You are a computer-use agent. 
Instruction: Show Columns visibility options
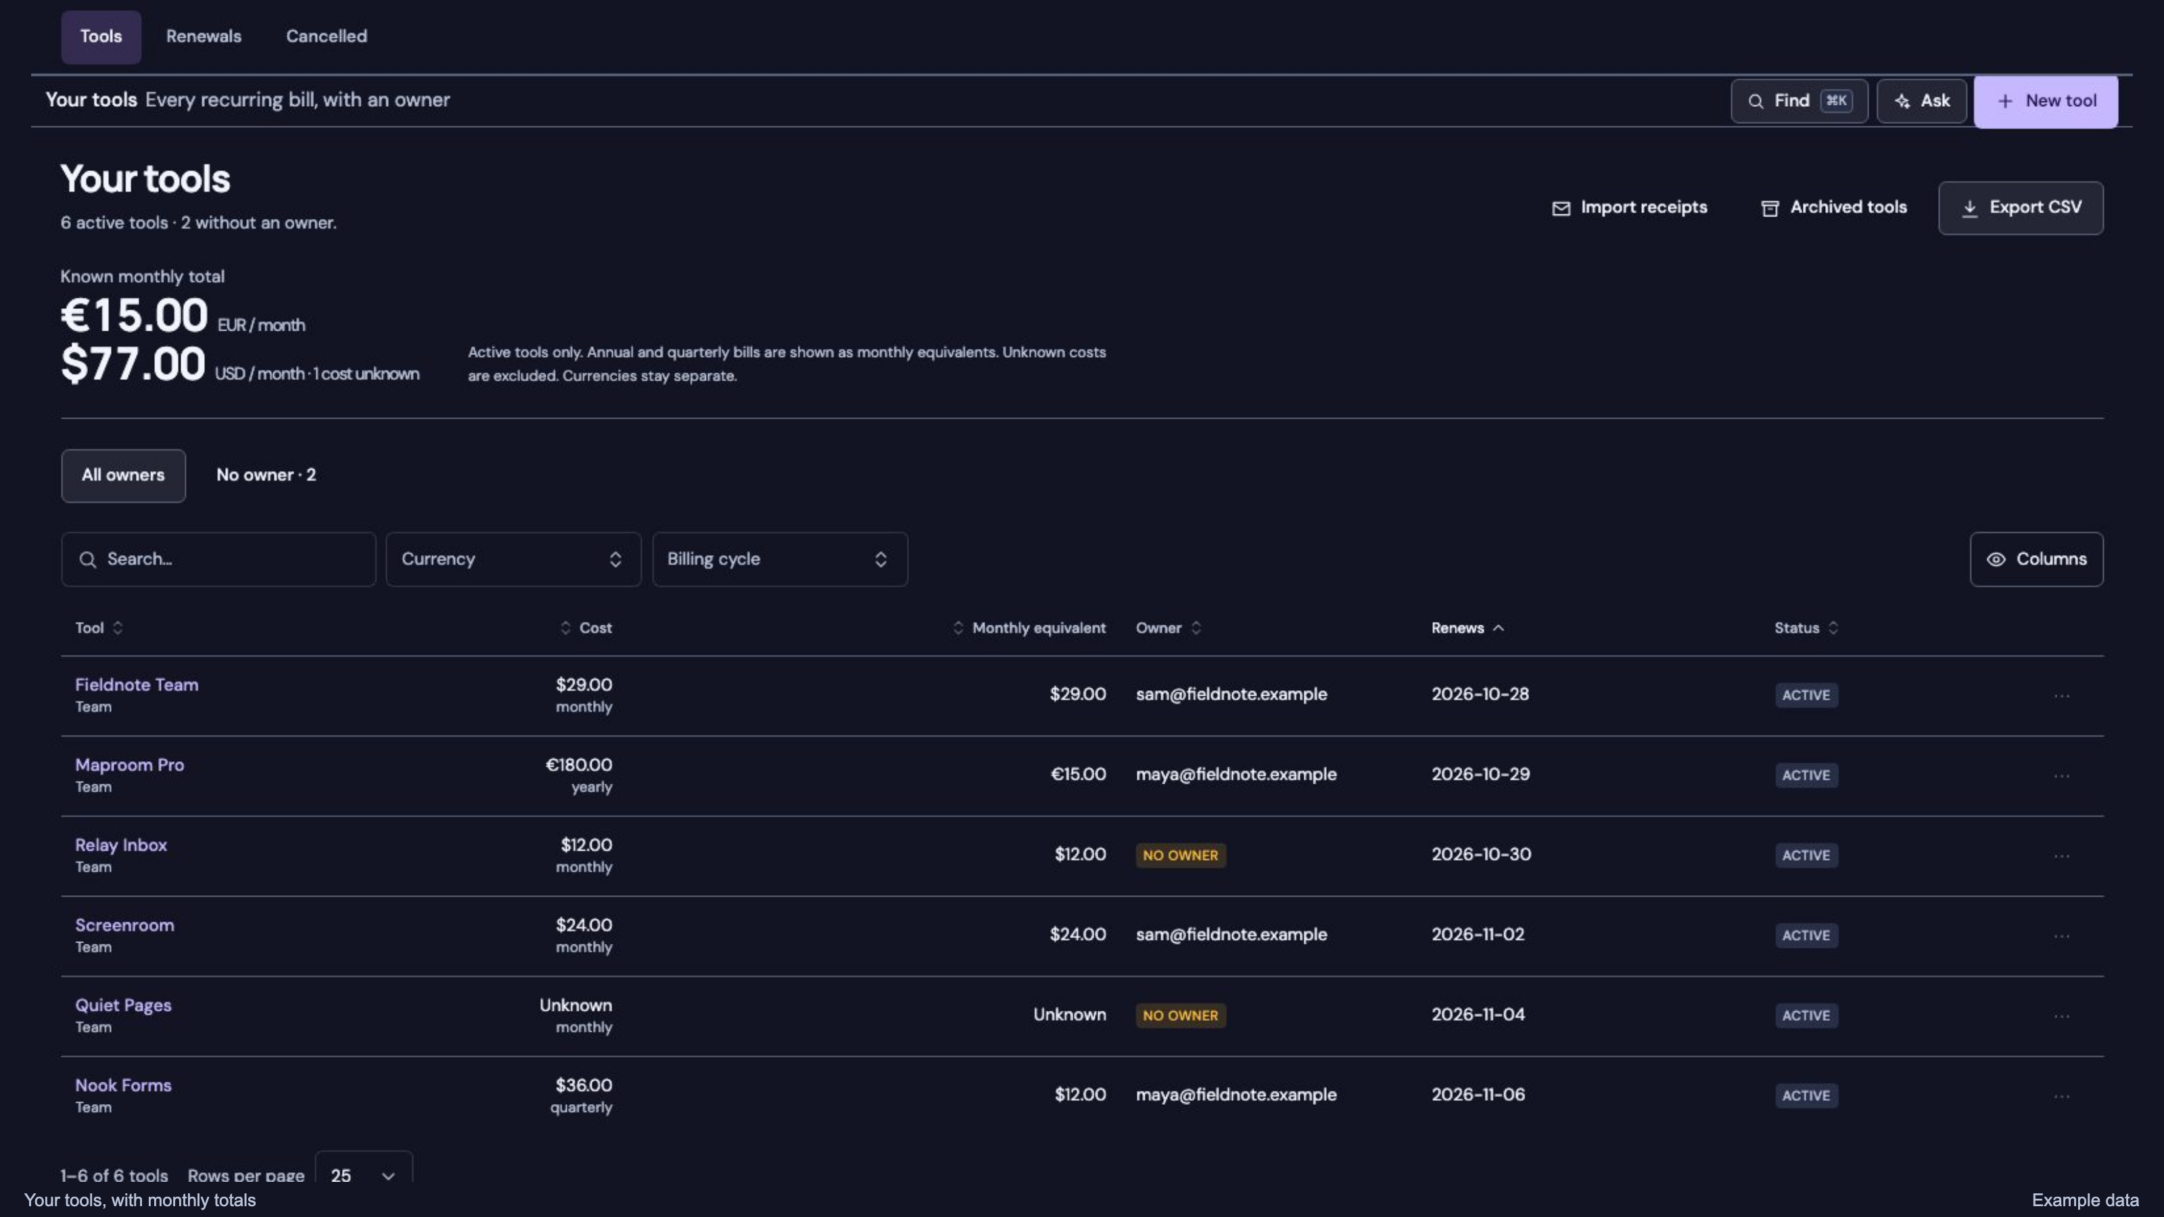[2036, 558]
